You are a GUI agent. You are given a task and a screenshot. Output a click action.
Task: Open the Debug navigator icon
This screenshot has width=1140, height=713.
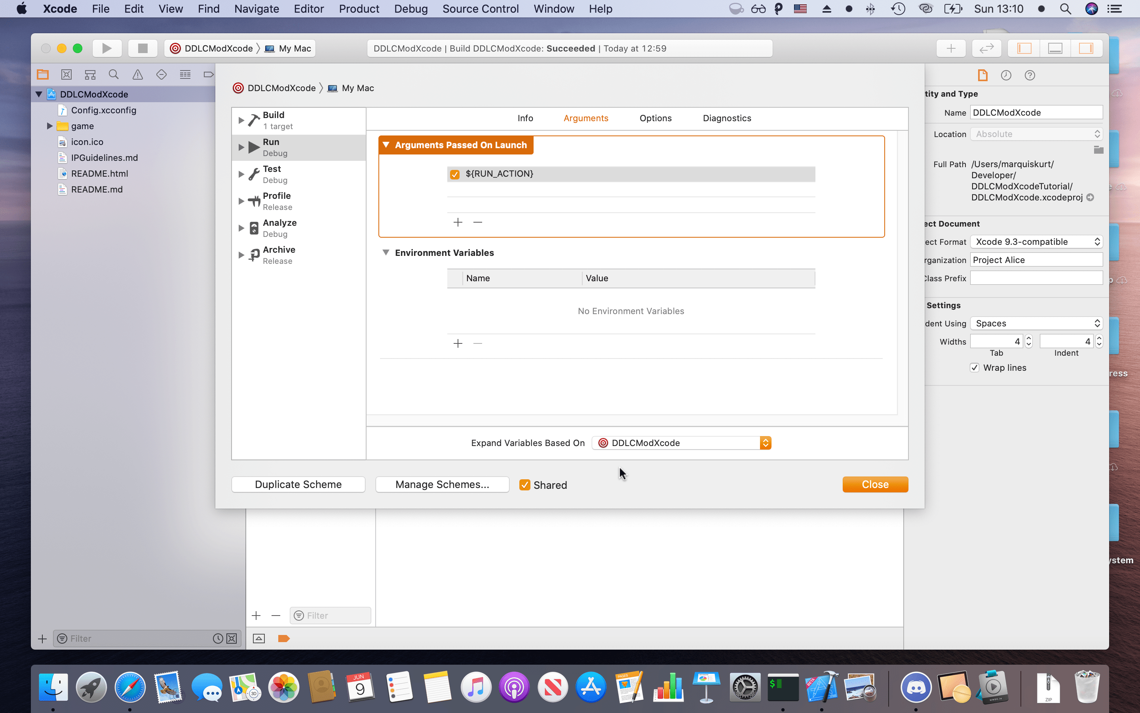point(185,74)
